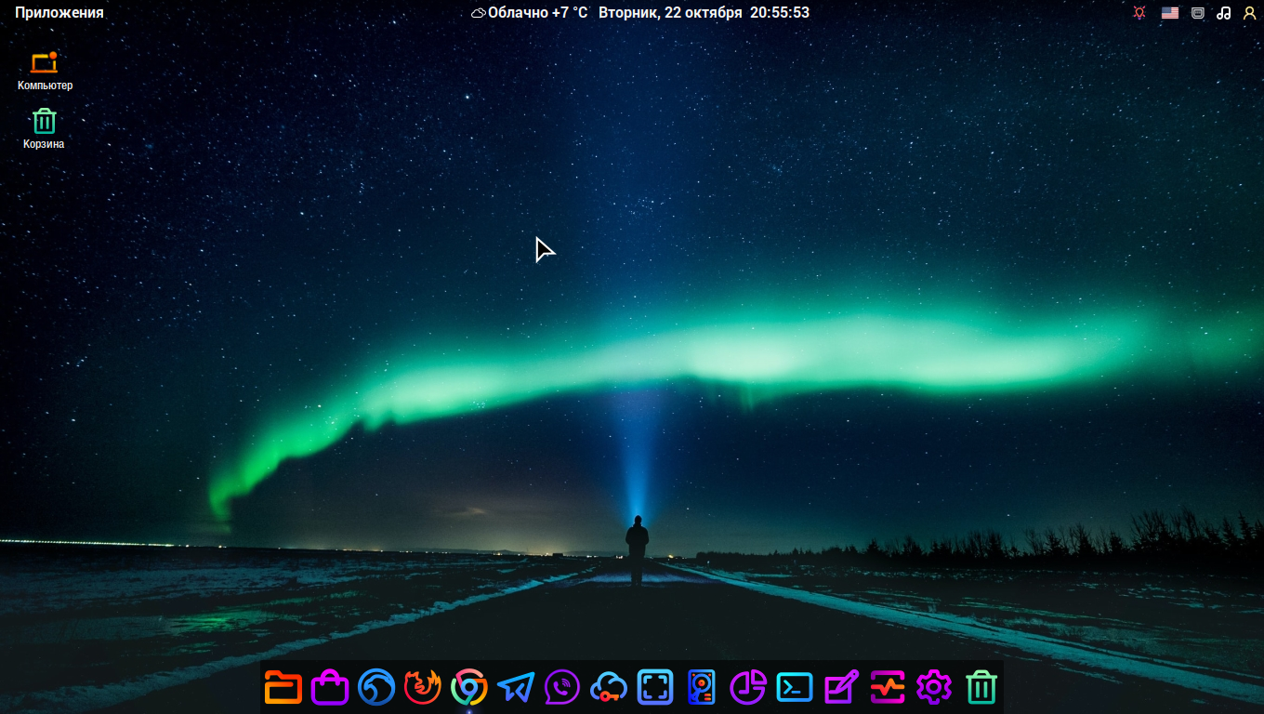Open Viber from the dock
1264x714 pixels.
pos(562,687)
